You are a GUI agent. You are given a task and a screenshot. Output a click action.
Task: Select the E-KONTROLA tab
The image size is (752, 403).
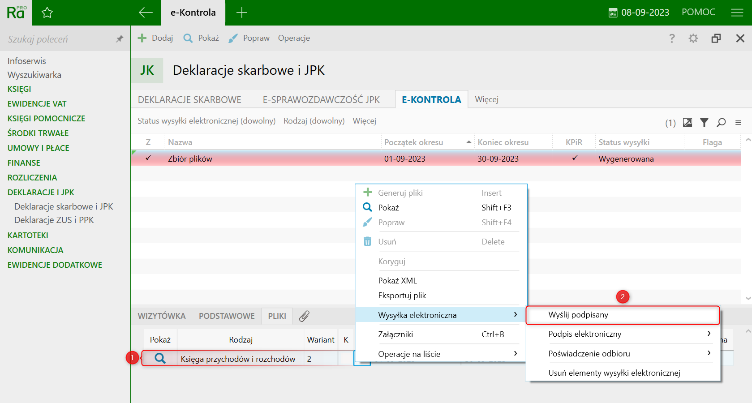click(431, 100)
